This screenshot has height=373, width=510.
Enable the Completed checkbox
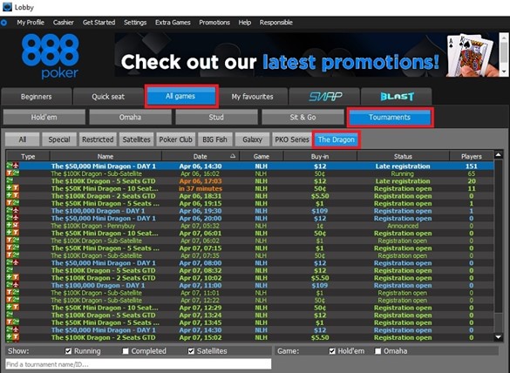(126, 351)
